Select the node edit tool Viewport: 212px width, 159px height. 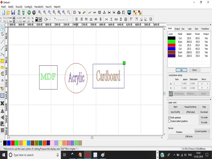pyautogui.click(x=2, y=34)
